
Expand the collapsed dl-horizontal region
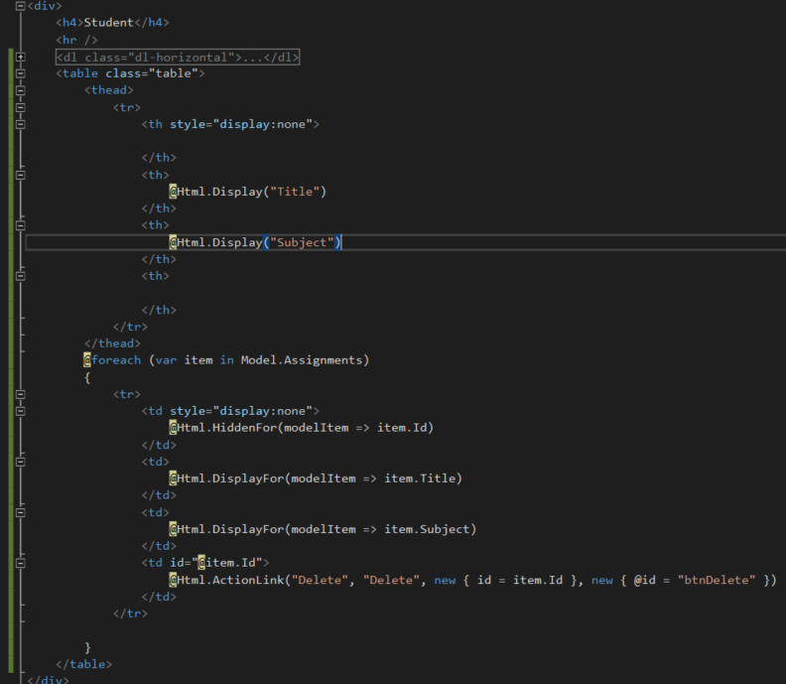coord(20,58)
